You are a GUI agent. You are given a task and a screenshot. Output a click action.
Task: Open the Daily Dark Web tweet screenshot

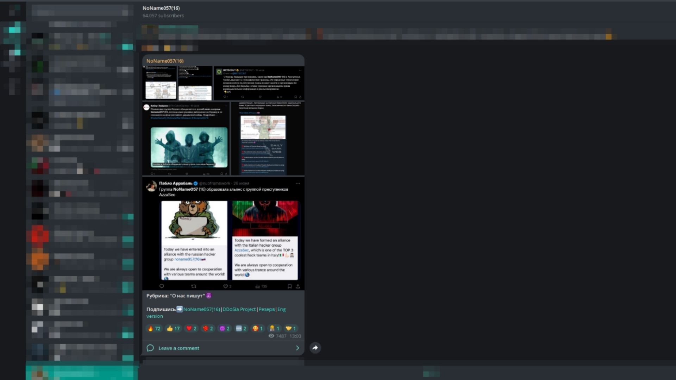tap(268, 139)
